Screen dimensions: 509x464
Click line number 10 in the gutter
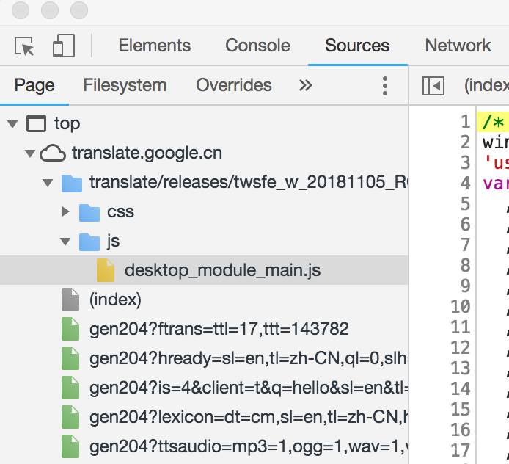pos(460,306)
